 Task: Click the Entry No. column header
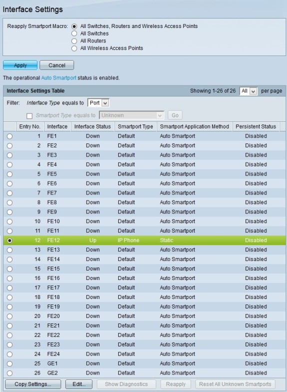(x=30, y=126)
